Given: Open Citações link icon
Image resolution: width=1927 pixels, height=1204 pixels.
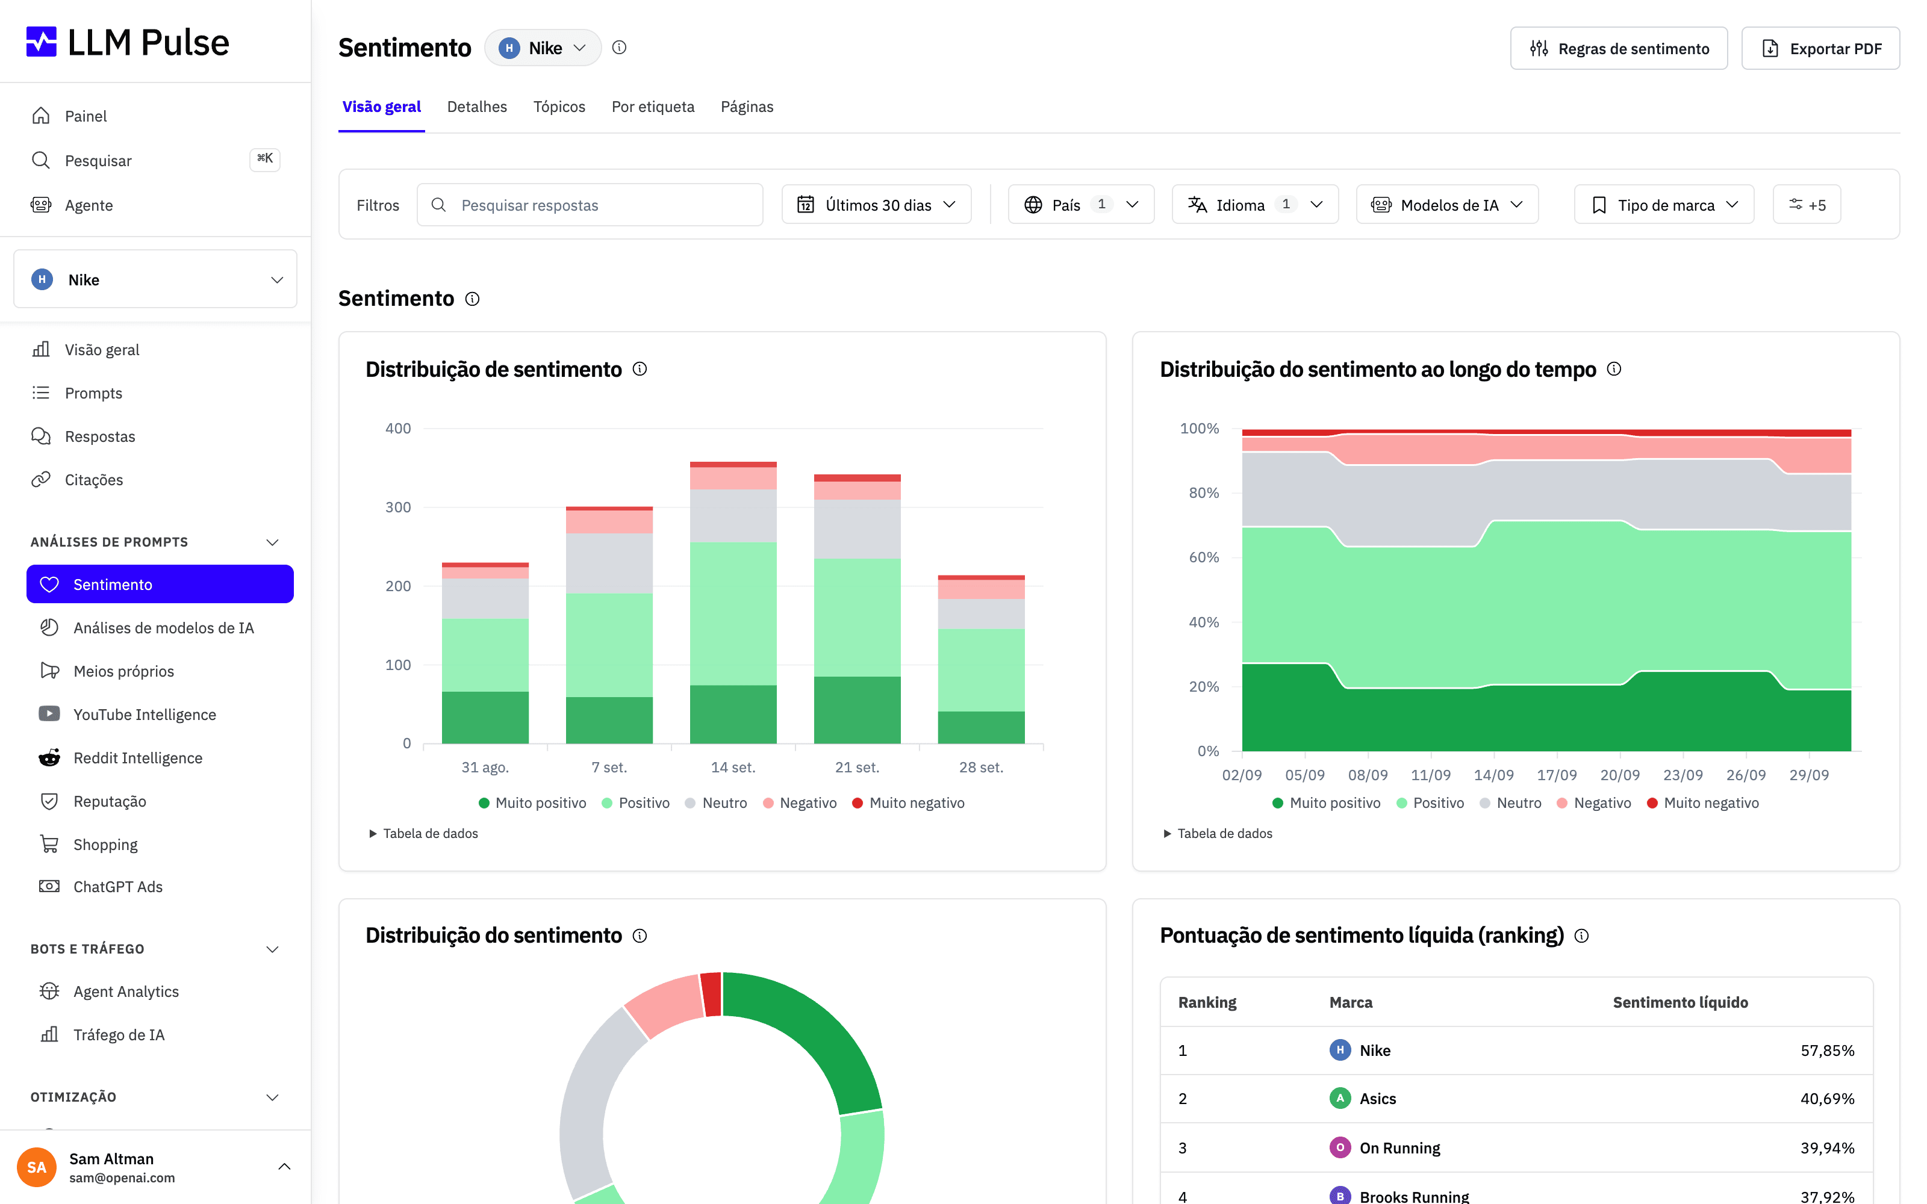Looking at the screenshot, I should click(x=40, y=479).
